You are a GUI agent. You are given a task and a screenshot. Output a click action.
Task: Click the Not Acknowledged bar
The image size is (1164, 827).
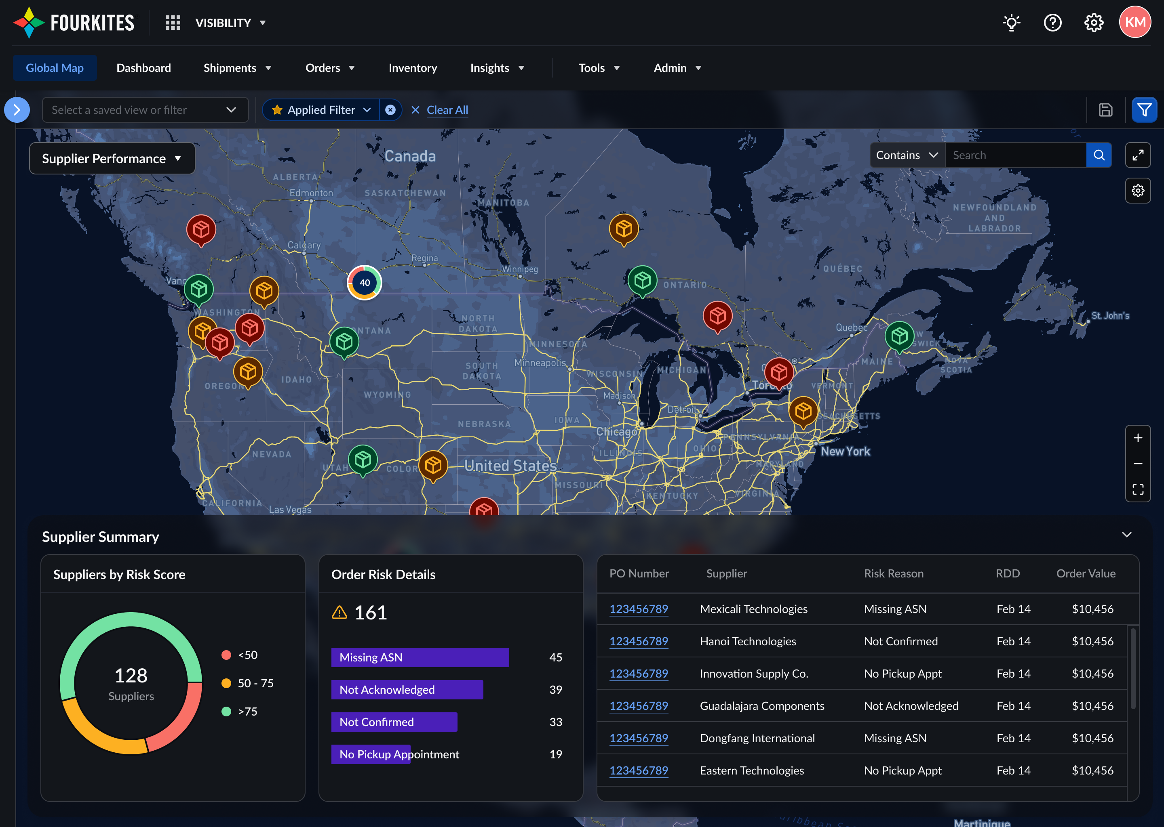click(x=407, y=690)
